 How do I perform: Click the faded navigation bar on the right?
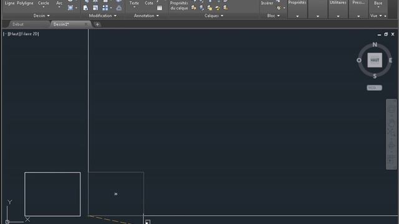pyautogui.click(x=392, y=134)
